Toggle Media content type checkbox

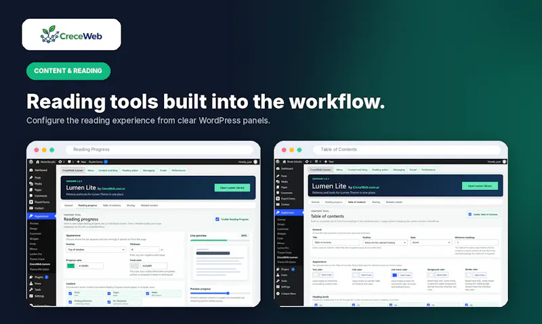148,294
